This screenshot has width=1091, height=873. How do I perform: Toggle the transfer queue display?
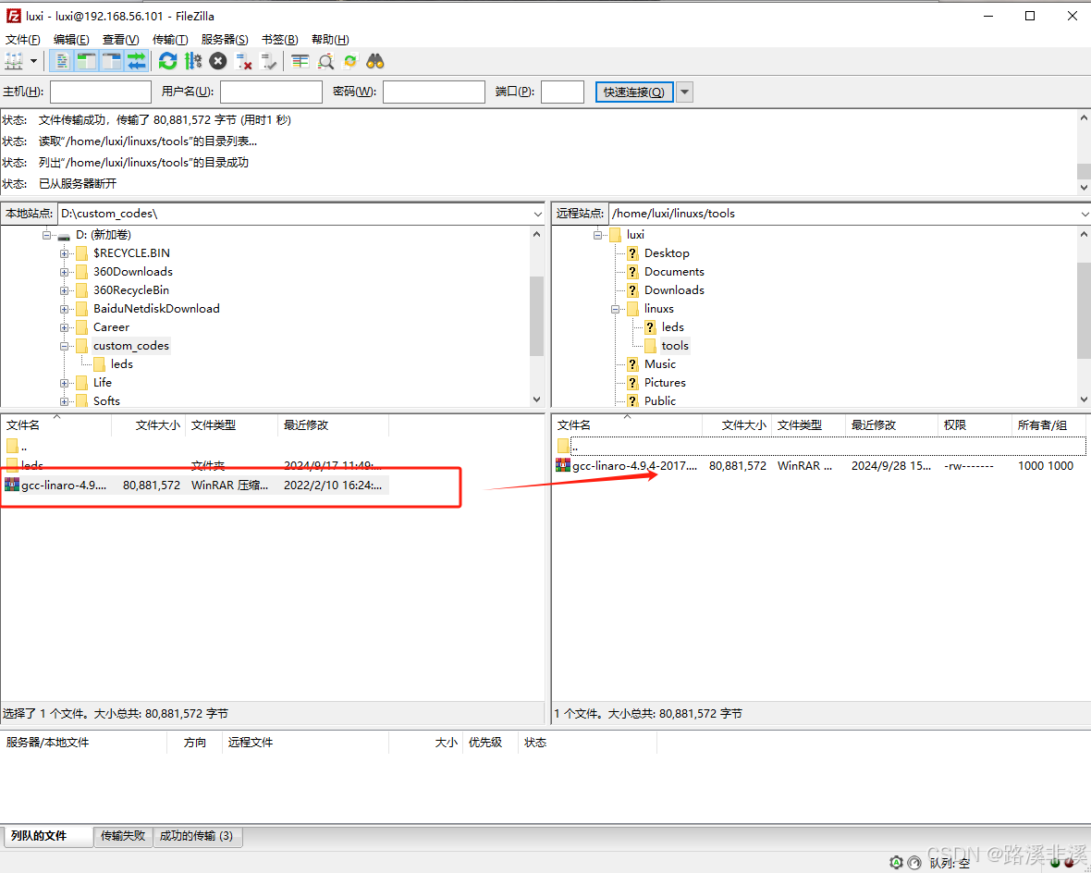137,61
